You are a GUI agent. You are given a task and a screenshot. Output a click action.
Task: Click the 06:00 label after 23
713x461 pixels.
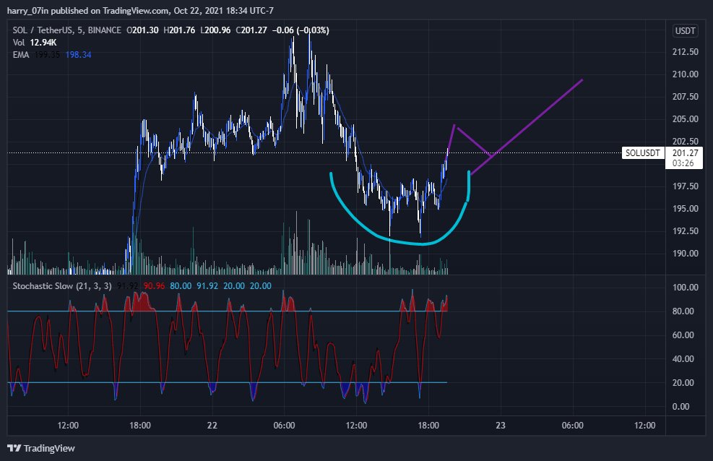(x=572, y=426)
